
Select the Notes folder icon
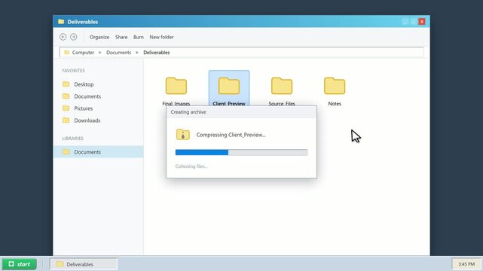point(335,86)
